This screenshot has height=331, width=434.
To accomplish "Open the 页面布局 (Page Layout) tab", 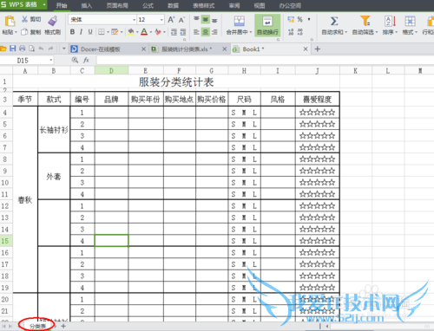I will coord(117,5).
